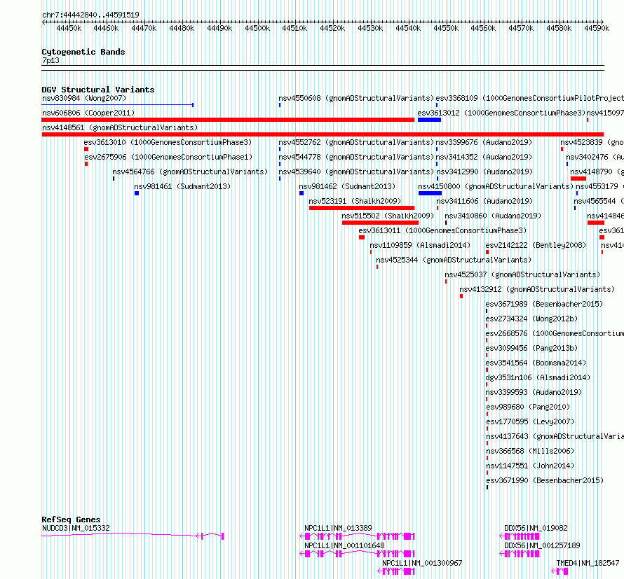624x579 pixels.
Task: Select nsv1147551 (John2014) label
Action: tap(531, 466)
